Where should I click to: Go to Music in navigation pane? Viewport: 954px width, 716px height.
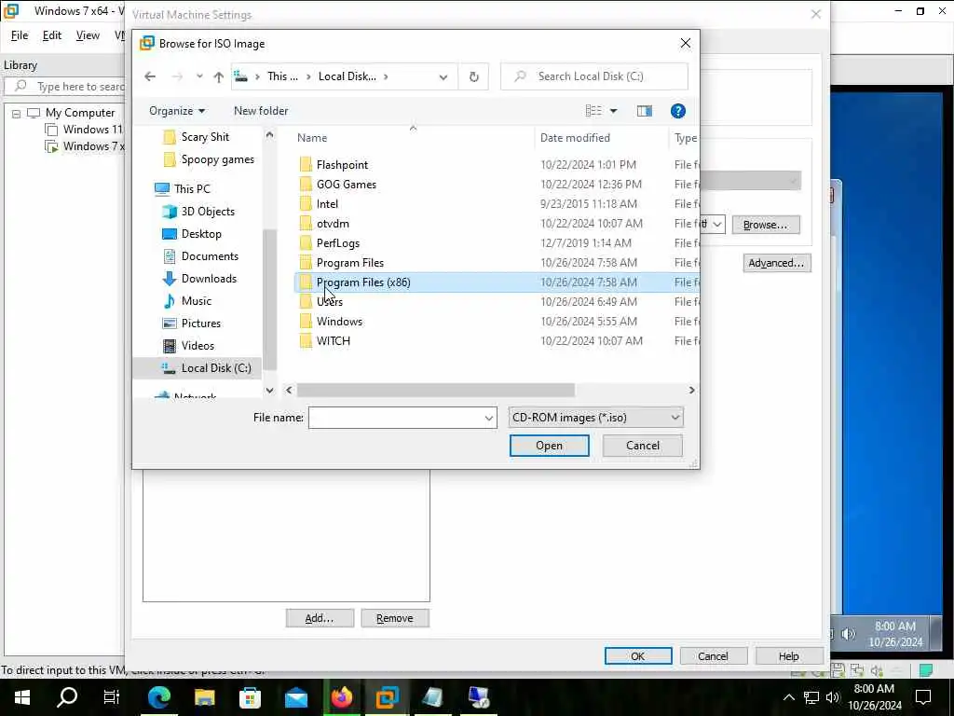pos(196,301)
